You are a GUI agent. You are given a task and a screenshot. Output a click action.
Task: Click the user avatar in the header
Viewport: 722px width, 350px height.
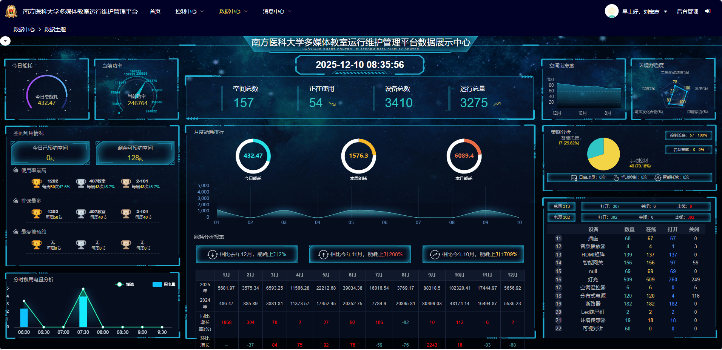pyautogui.click(x=611, y=11)
